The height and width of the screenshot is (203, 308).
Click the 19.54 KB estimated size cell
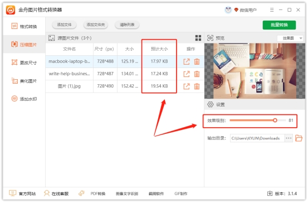(159, 86)
